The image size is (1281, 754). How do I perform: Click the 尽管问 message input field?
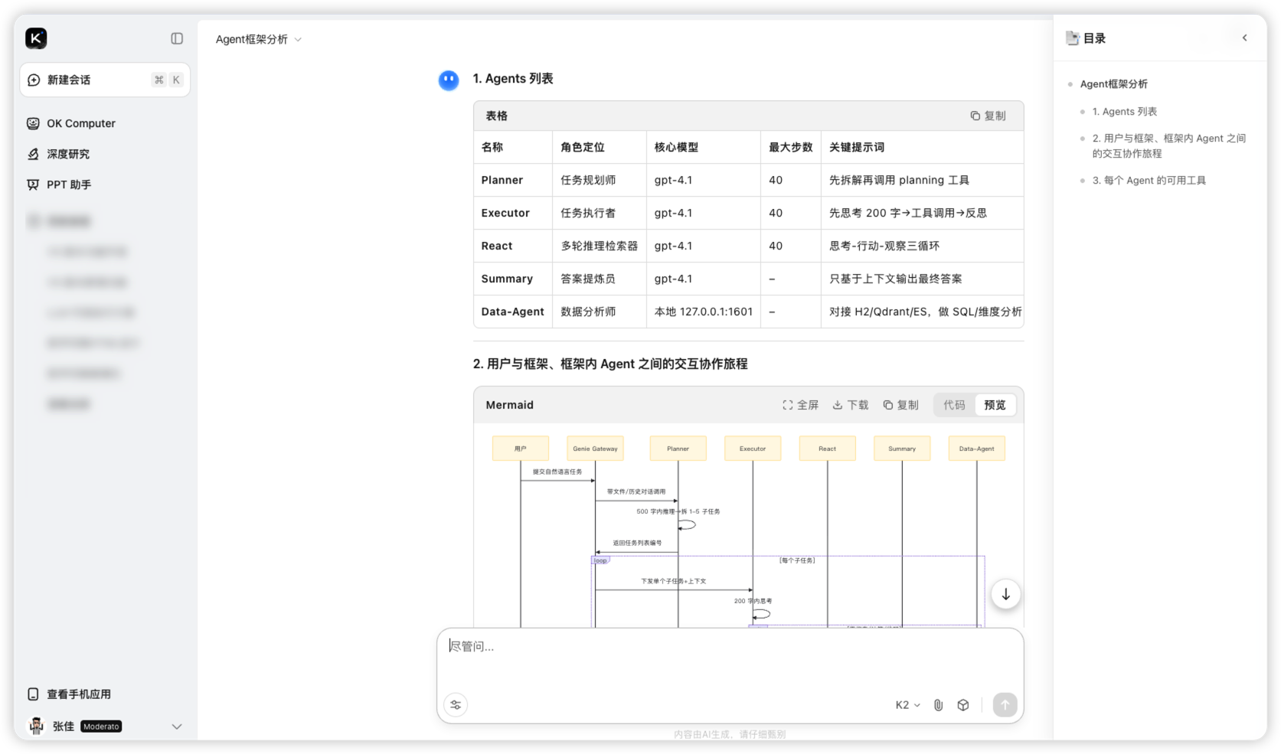coord(727,658)
